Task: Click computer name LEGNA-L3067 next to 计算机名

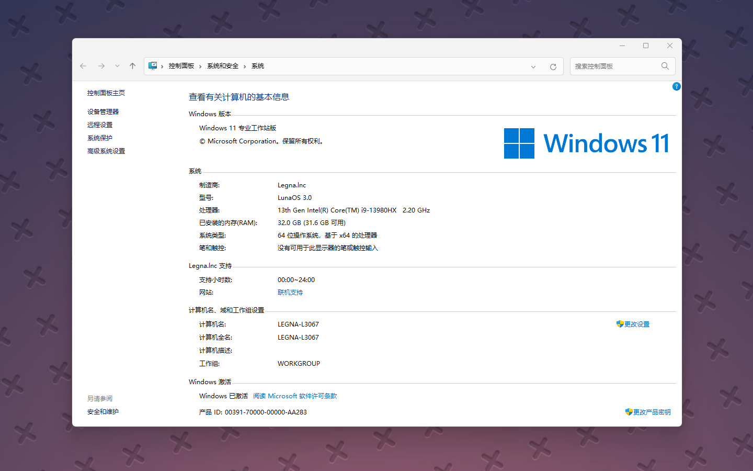Action: (x=298, y=324)
